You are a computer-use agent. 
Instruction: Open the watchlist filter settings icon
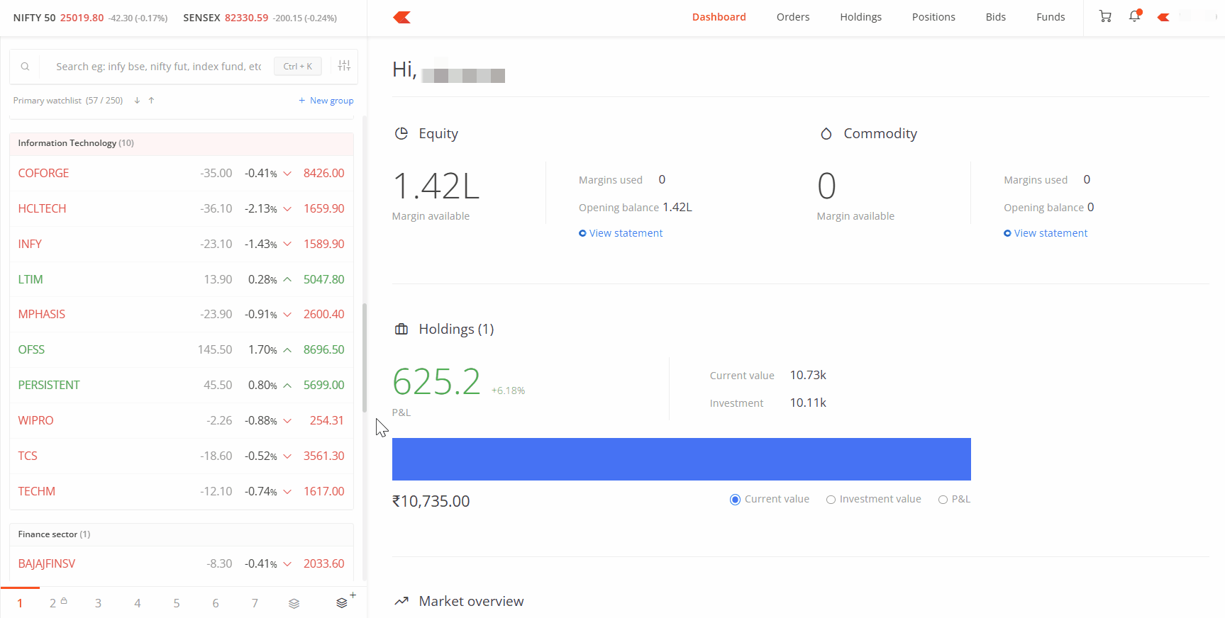pyautogui.click(x=345, y=65)
